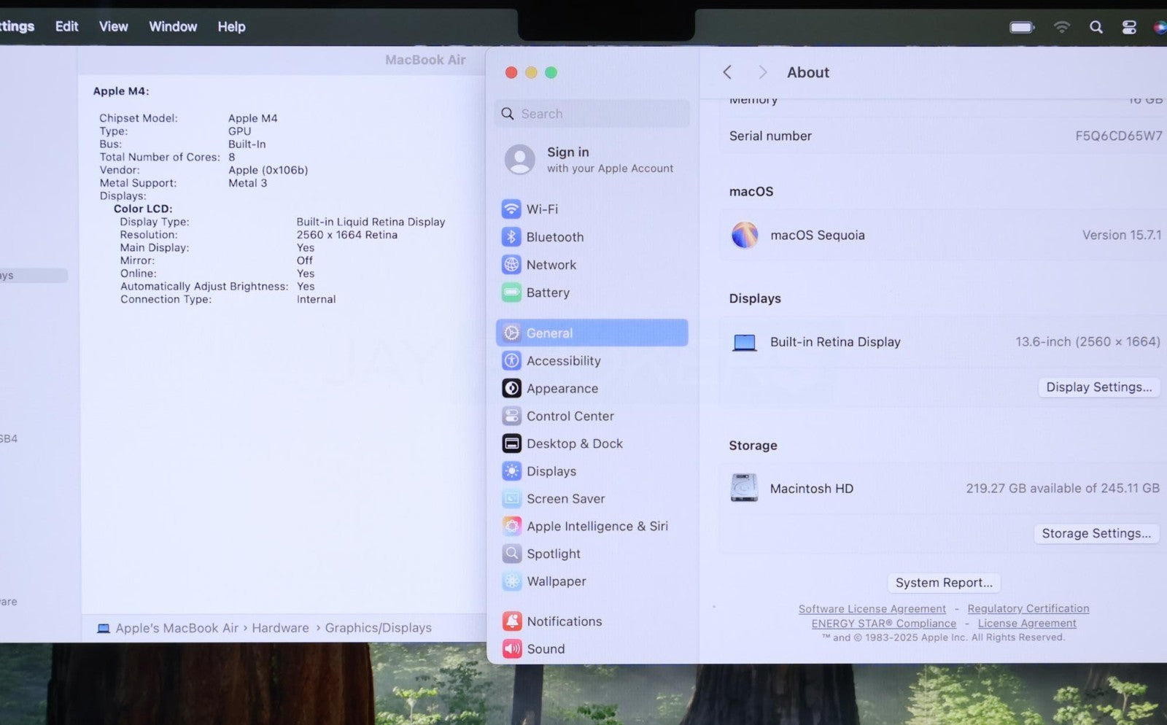Open the Window menu

click(x=173, y=26)
